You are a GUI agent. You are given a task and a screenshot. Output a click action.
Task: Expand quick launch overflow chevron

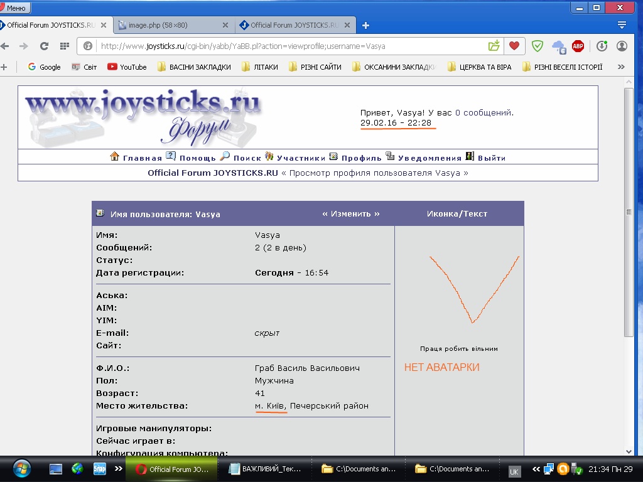click(119, 468)
